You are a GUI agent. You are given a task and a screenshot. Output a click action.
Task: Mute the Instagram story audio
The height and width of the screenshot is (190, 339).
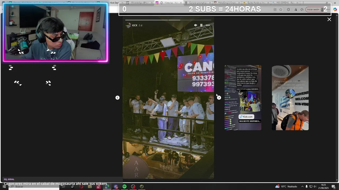point(195,25)
